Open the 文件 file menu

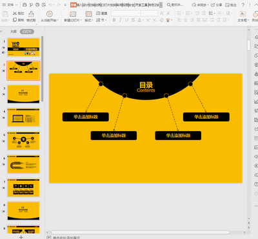point(10,5)
